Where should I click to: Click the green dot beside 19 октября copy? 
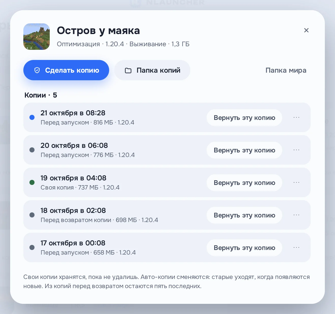(x=32, y=182)
